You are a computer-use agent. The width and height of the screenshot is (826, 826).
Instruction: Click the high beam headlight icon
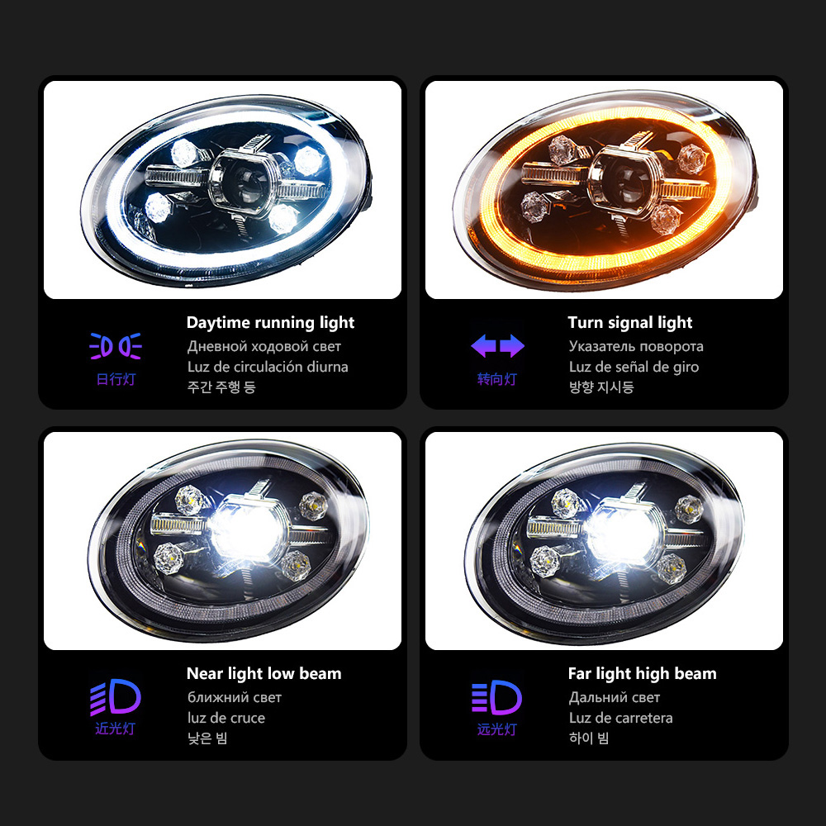pos(496,697)
